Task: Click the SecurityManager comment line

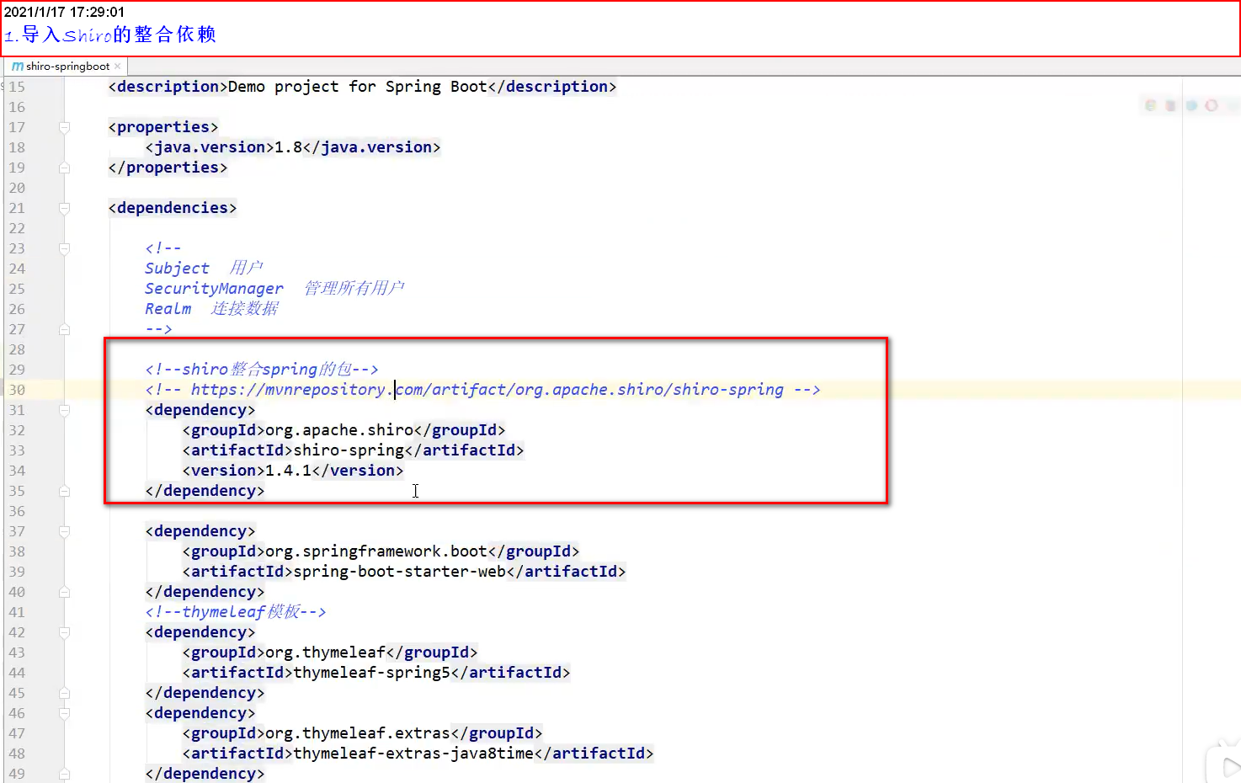Action: (x=274, y=289)
